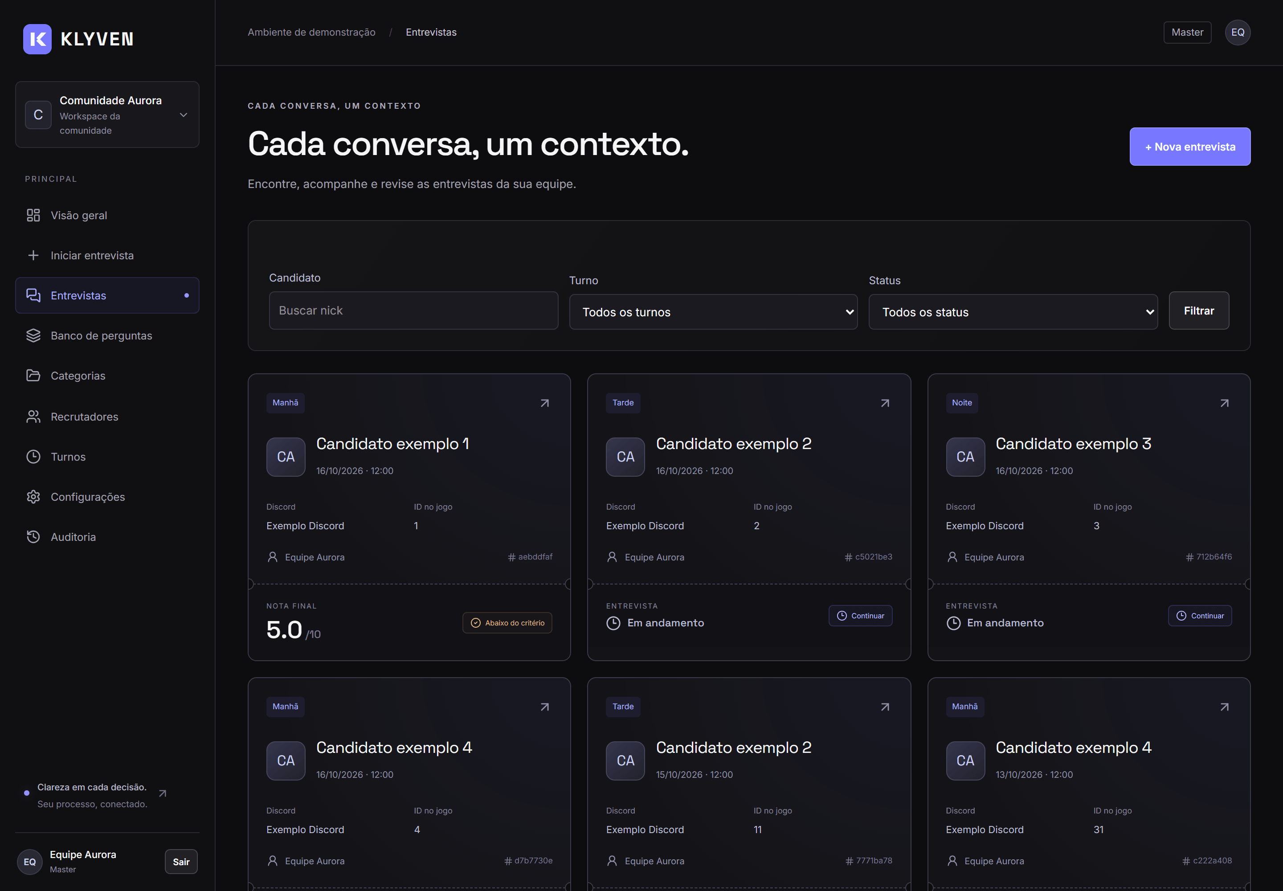Click the Master role badge in header
The image size is (1283, 891).
click(1188, 33)
